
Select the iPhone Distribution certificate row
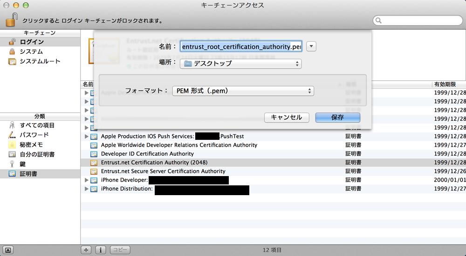point(273,189)
